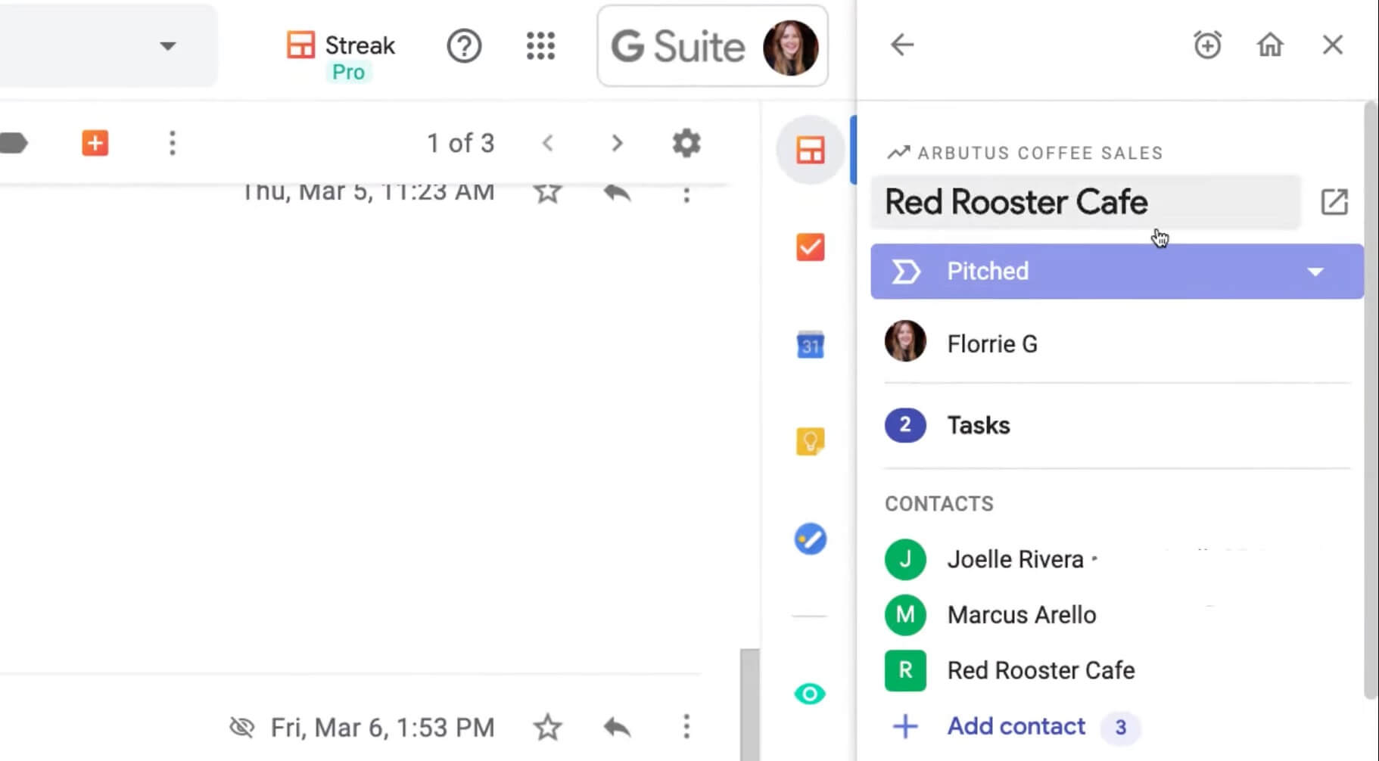1379x761 pixels.
Task: Go to the older conversation arrow
Action: pyautogui.click(x=617, y=143)
